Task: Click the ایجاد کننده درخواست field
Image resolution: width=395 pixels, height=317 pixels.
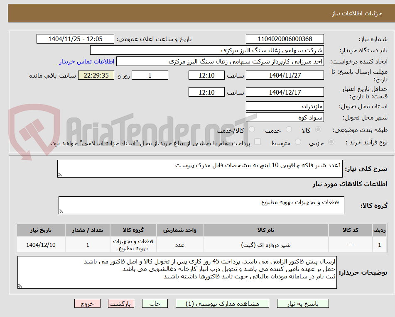Action: [220, 61]
